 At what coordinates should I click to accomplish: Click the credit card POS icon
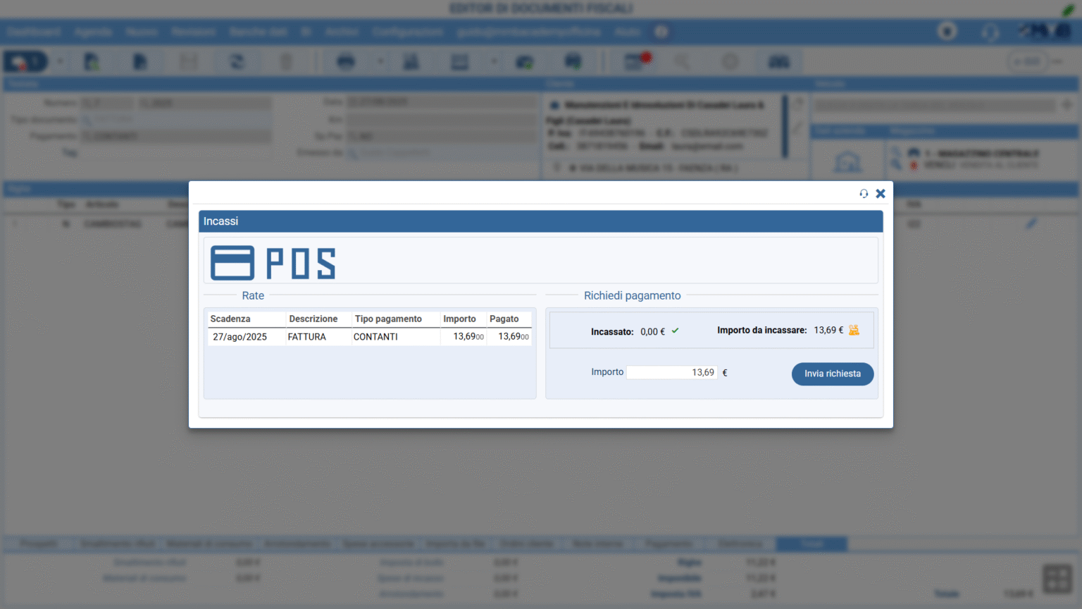pyautogui.click(x=232, y=264)
